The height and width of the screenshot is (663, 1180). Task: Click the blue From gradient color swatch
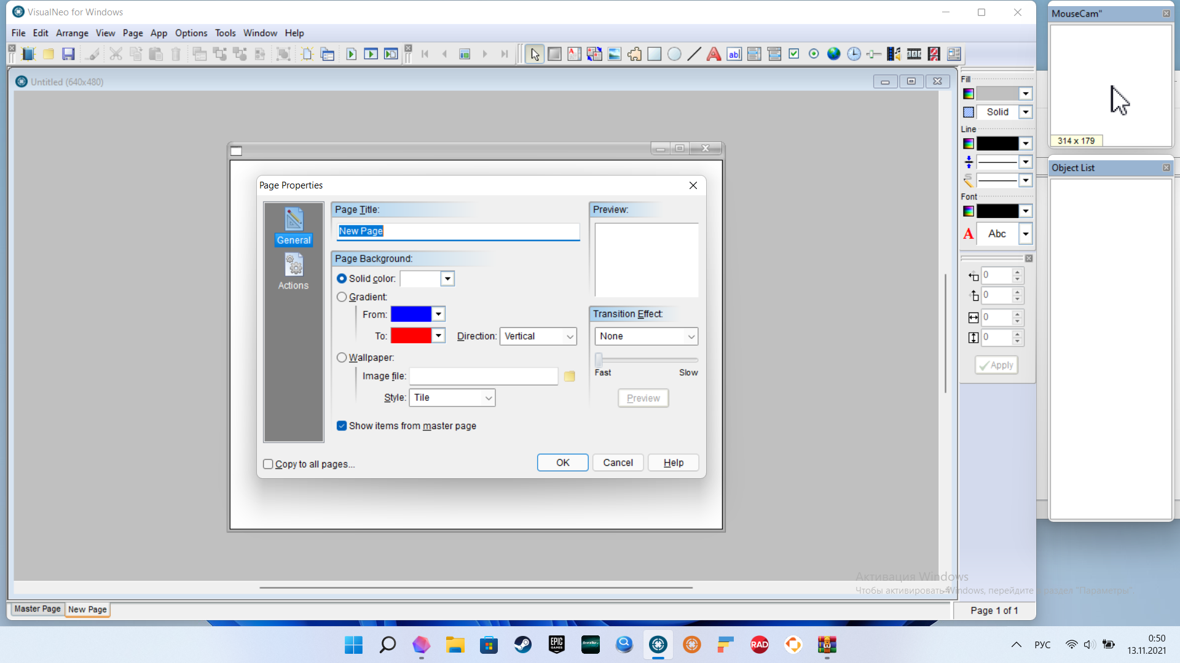411,314
